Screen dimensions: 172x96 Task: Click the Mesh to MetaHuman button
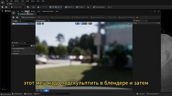tap(98, 17)
